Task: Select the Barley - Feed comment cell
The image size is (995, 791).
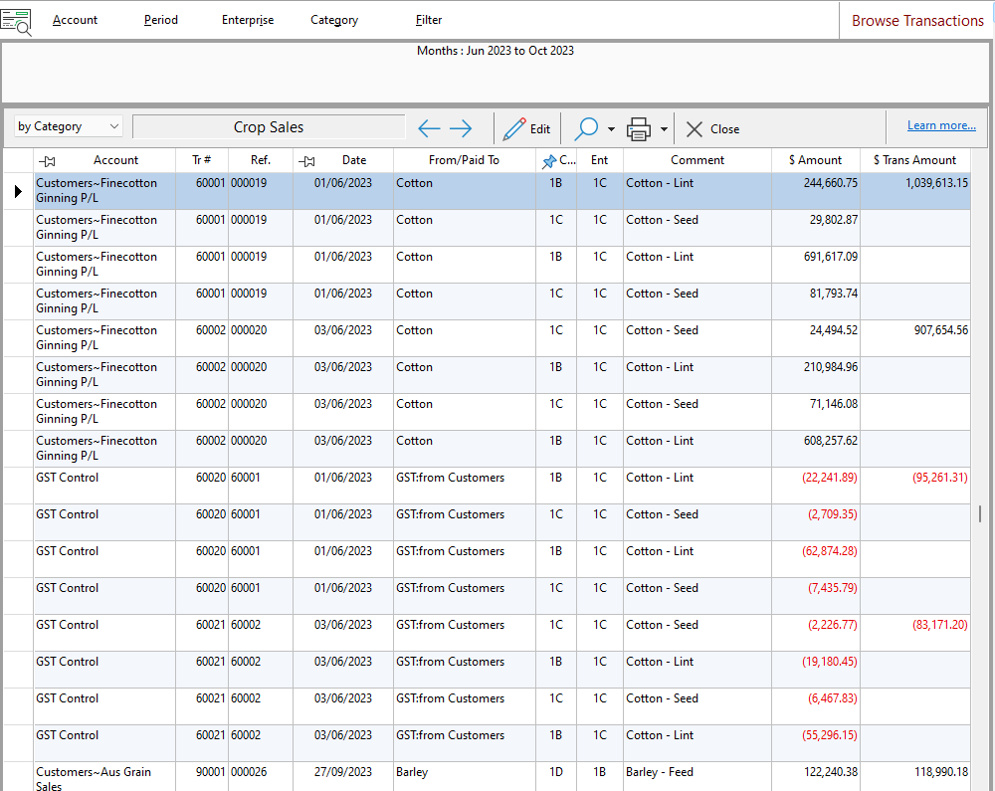Action: [696, 777]
